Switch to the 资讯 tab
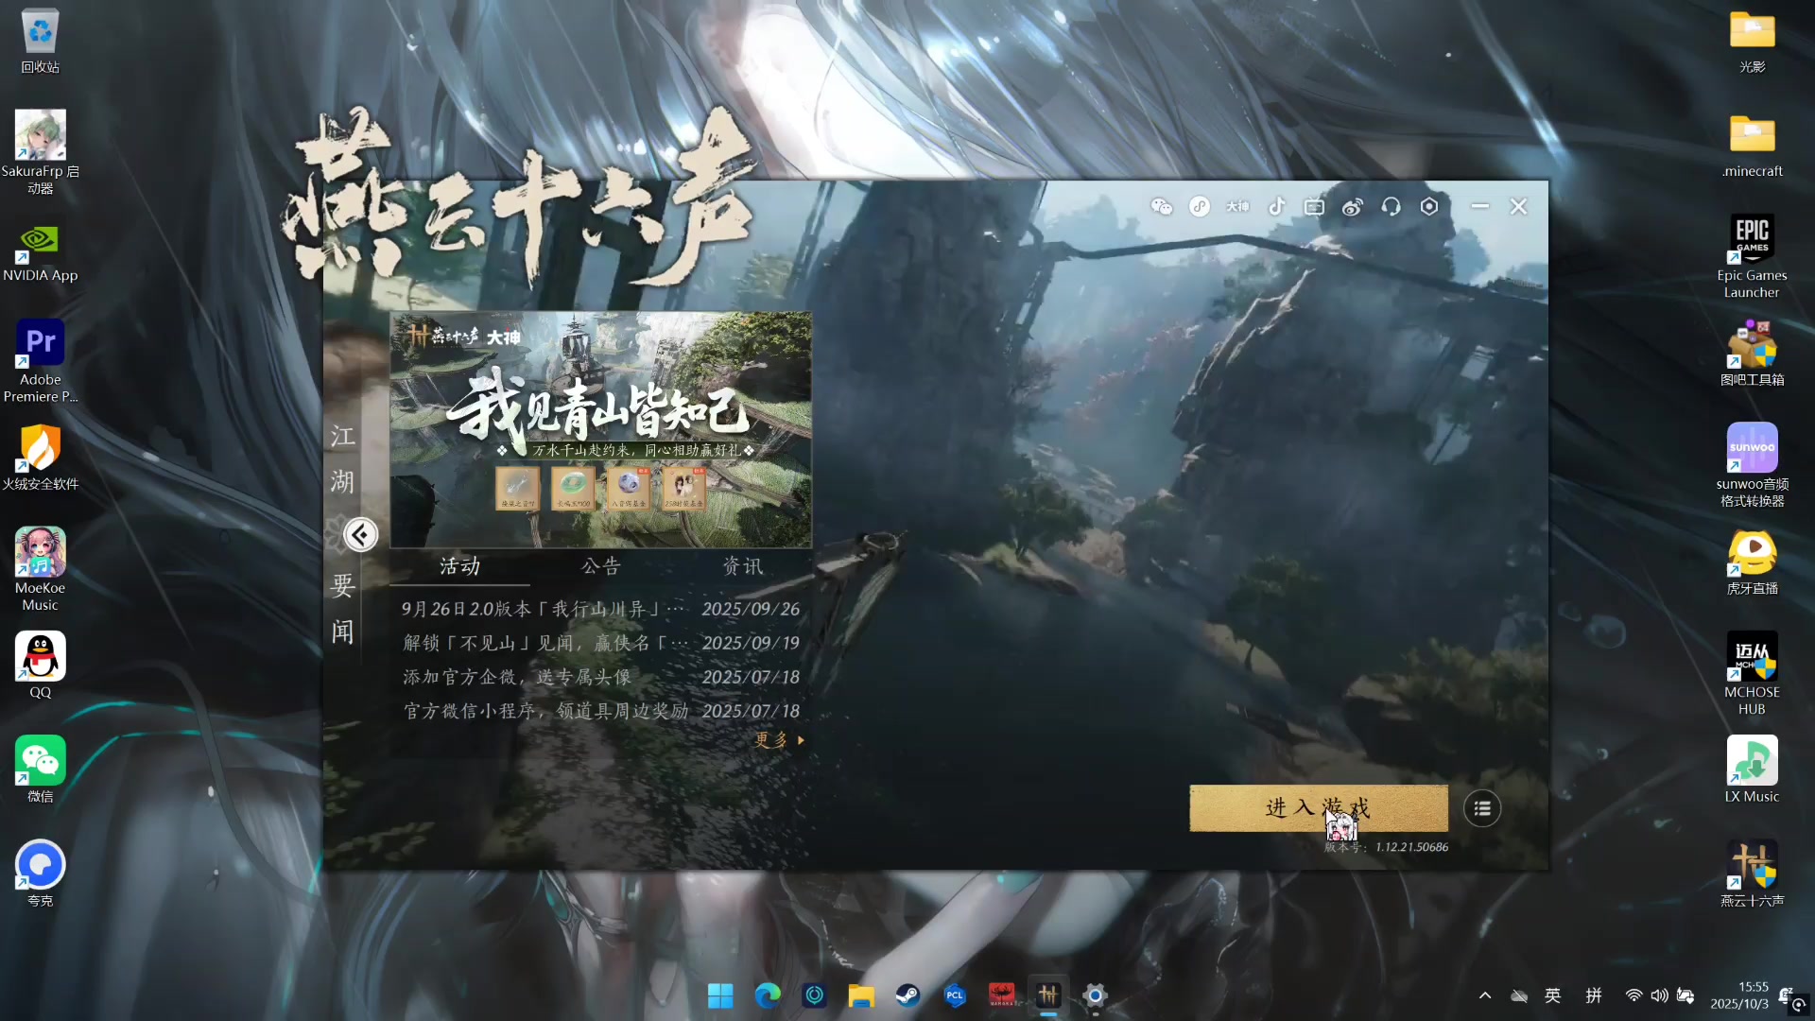 click(742, 566)
